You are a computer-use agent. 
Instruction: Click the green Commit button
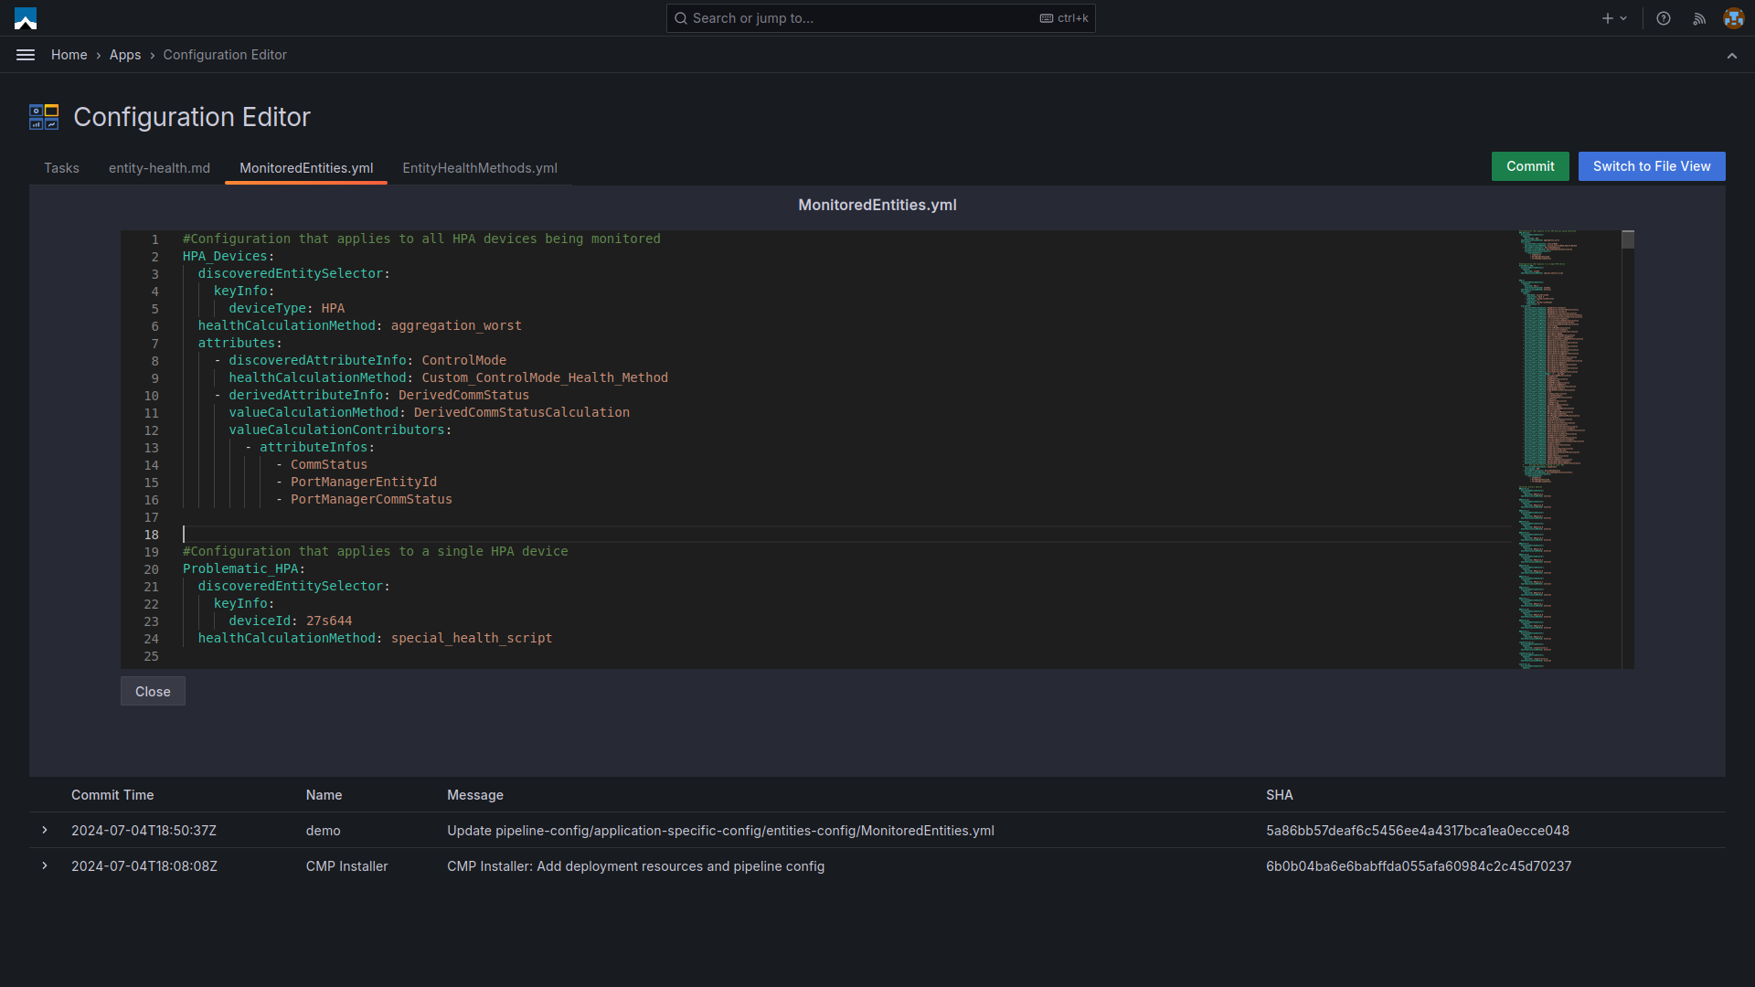point(1530,166)
